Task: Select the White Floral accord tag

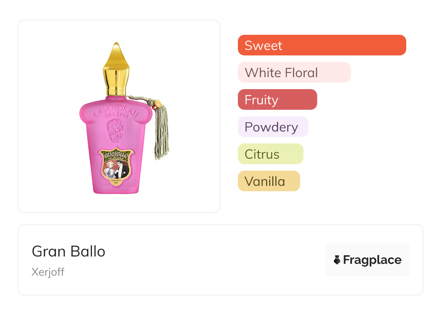Action: pyautogui.click(x=294, y=72)
